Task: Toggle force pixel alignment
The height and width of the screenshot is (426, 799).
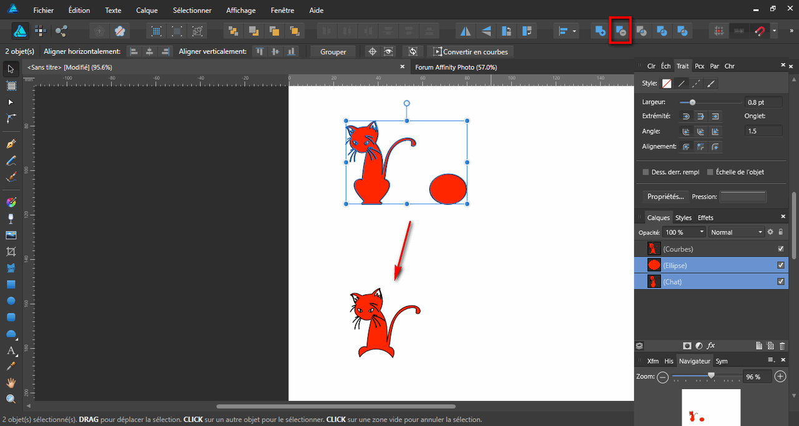Action: (x=719, y=31)
